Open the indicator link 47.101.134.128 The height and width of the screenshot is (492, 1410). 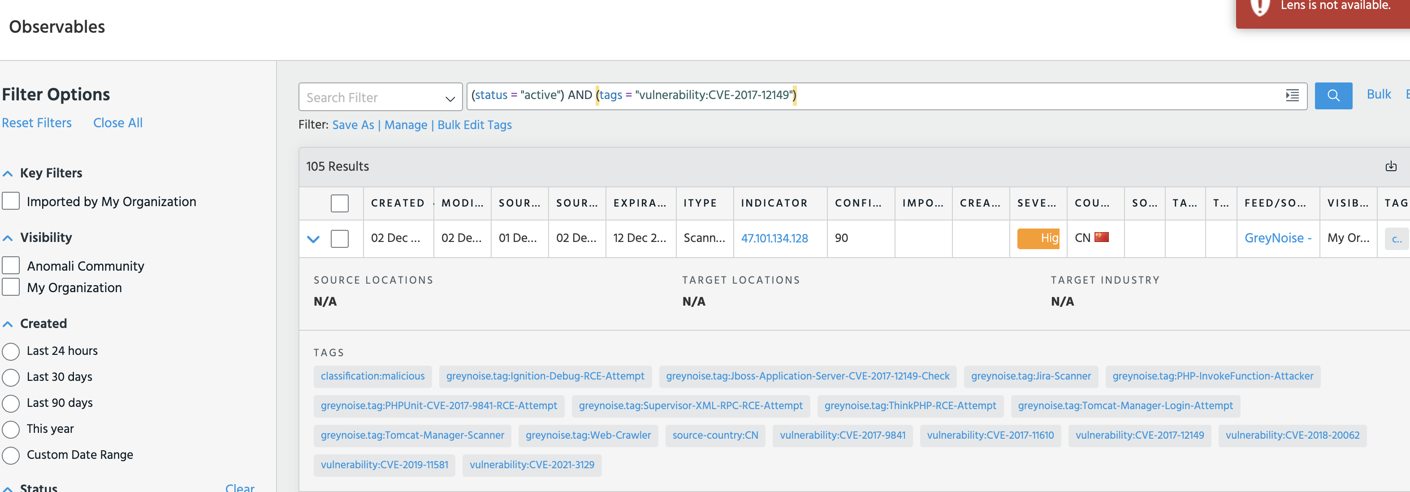click(x=774, y=238)
